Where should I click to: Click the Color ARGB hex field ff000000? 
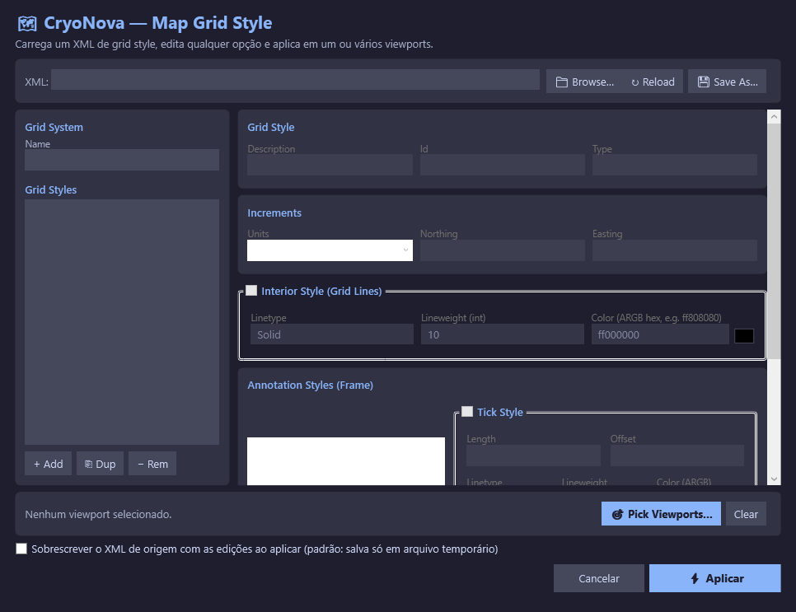pyautogui.click(x=660, y=334)
